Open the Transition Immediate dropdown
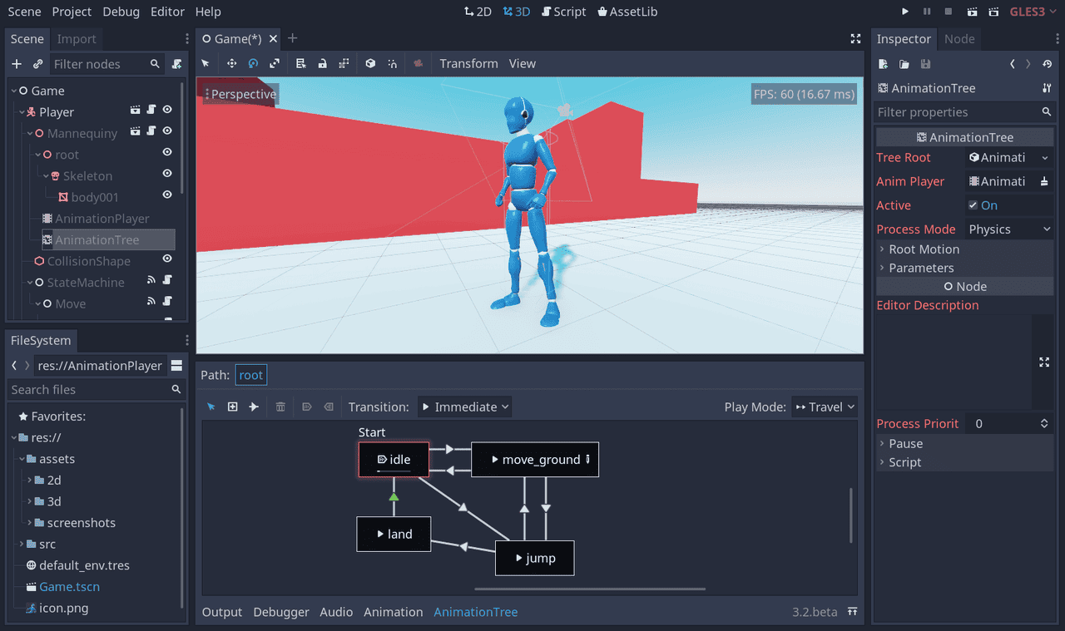 (464, 407)
